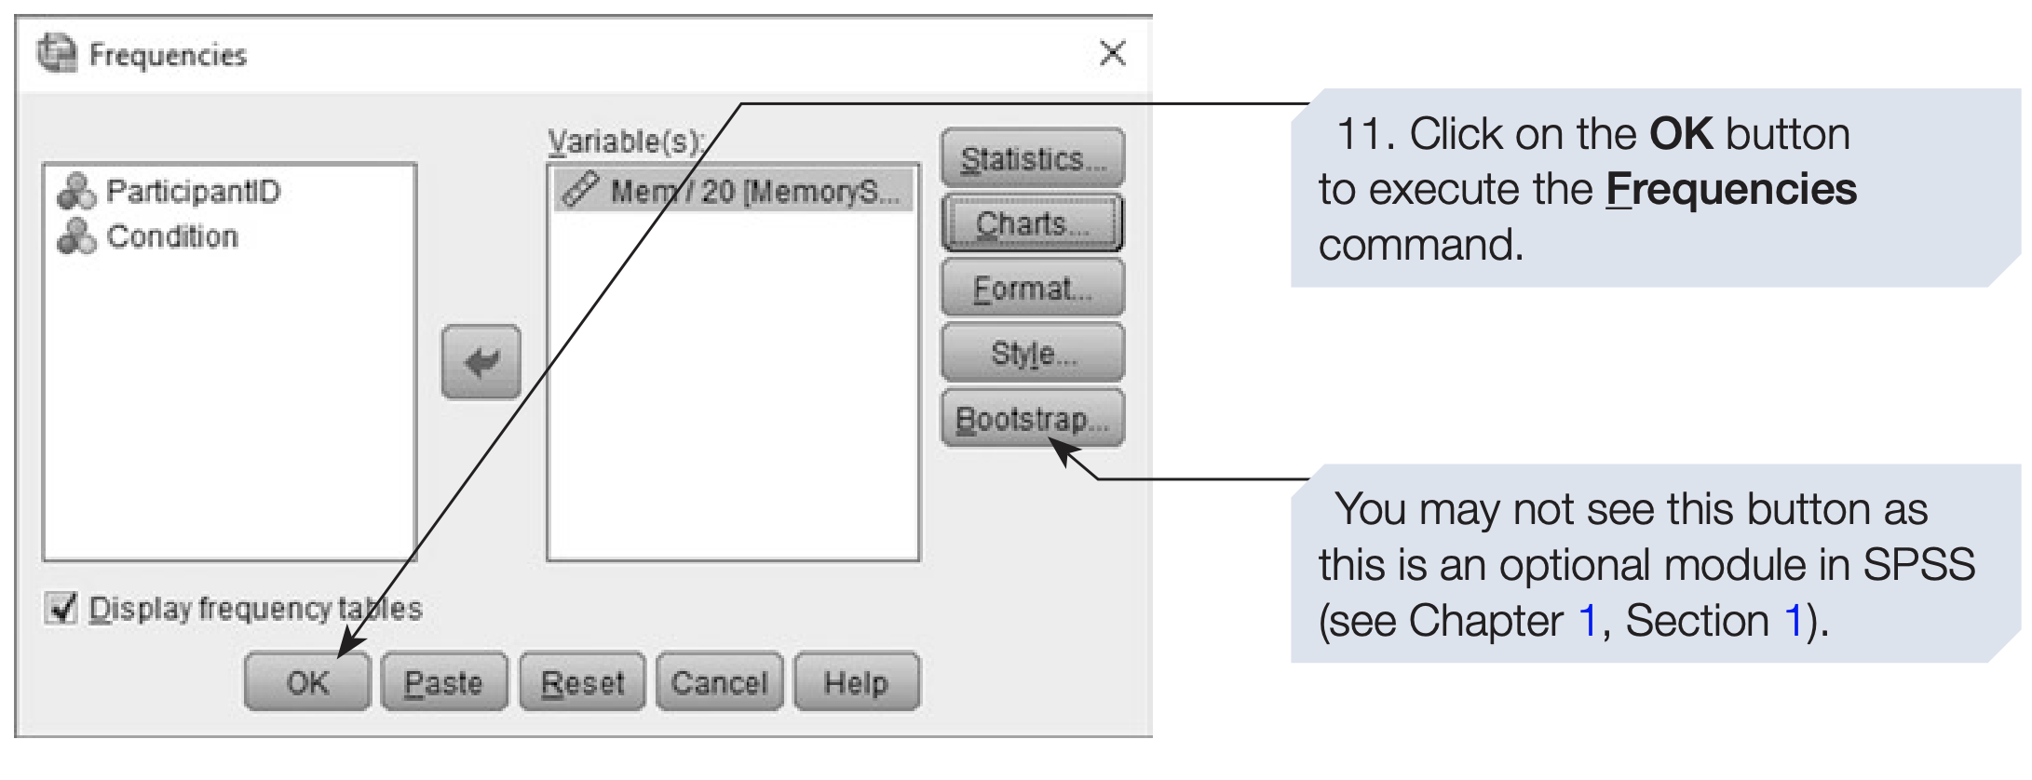
Task: Click the ParticipantID nominal variable icon
Action: 76,192
